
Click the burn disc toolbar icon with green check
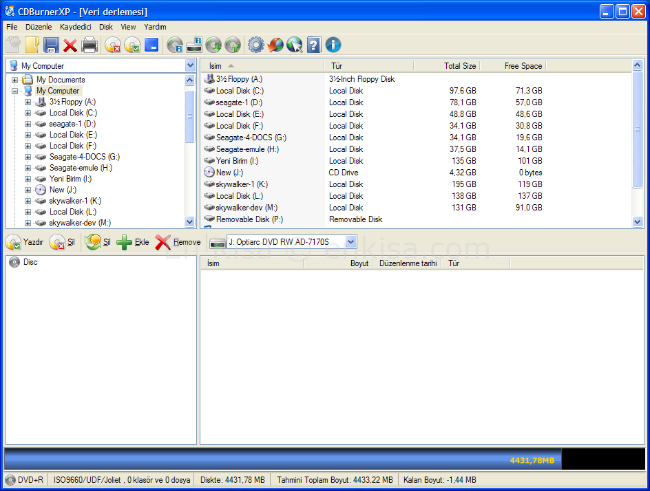[132, 45]
